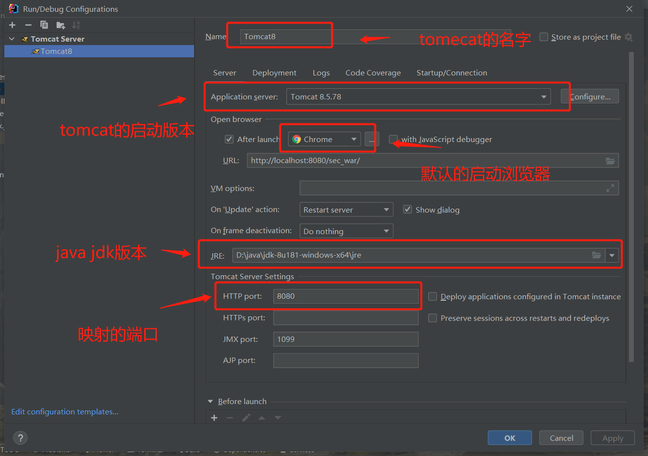Collapse the Tomcat Server tree node
The height and width of the screenshot is (456, 648).
[x=12, y=39]
